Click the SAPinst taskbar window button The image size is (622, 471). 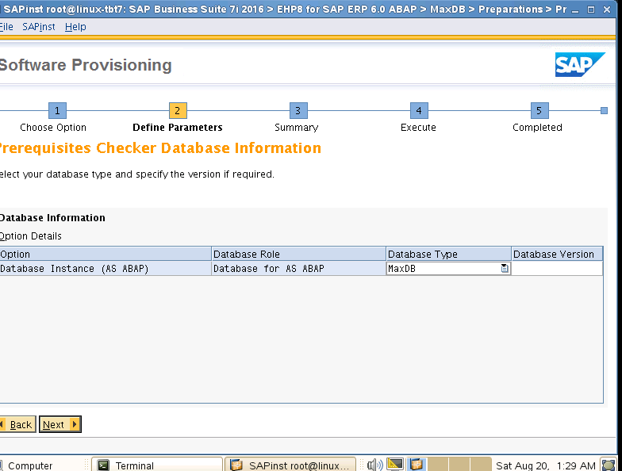290,465
